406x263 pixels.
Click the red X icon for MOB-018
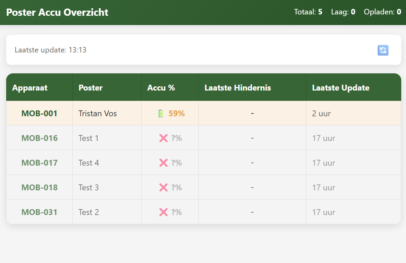click(163, 188)
